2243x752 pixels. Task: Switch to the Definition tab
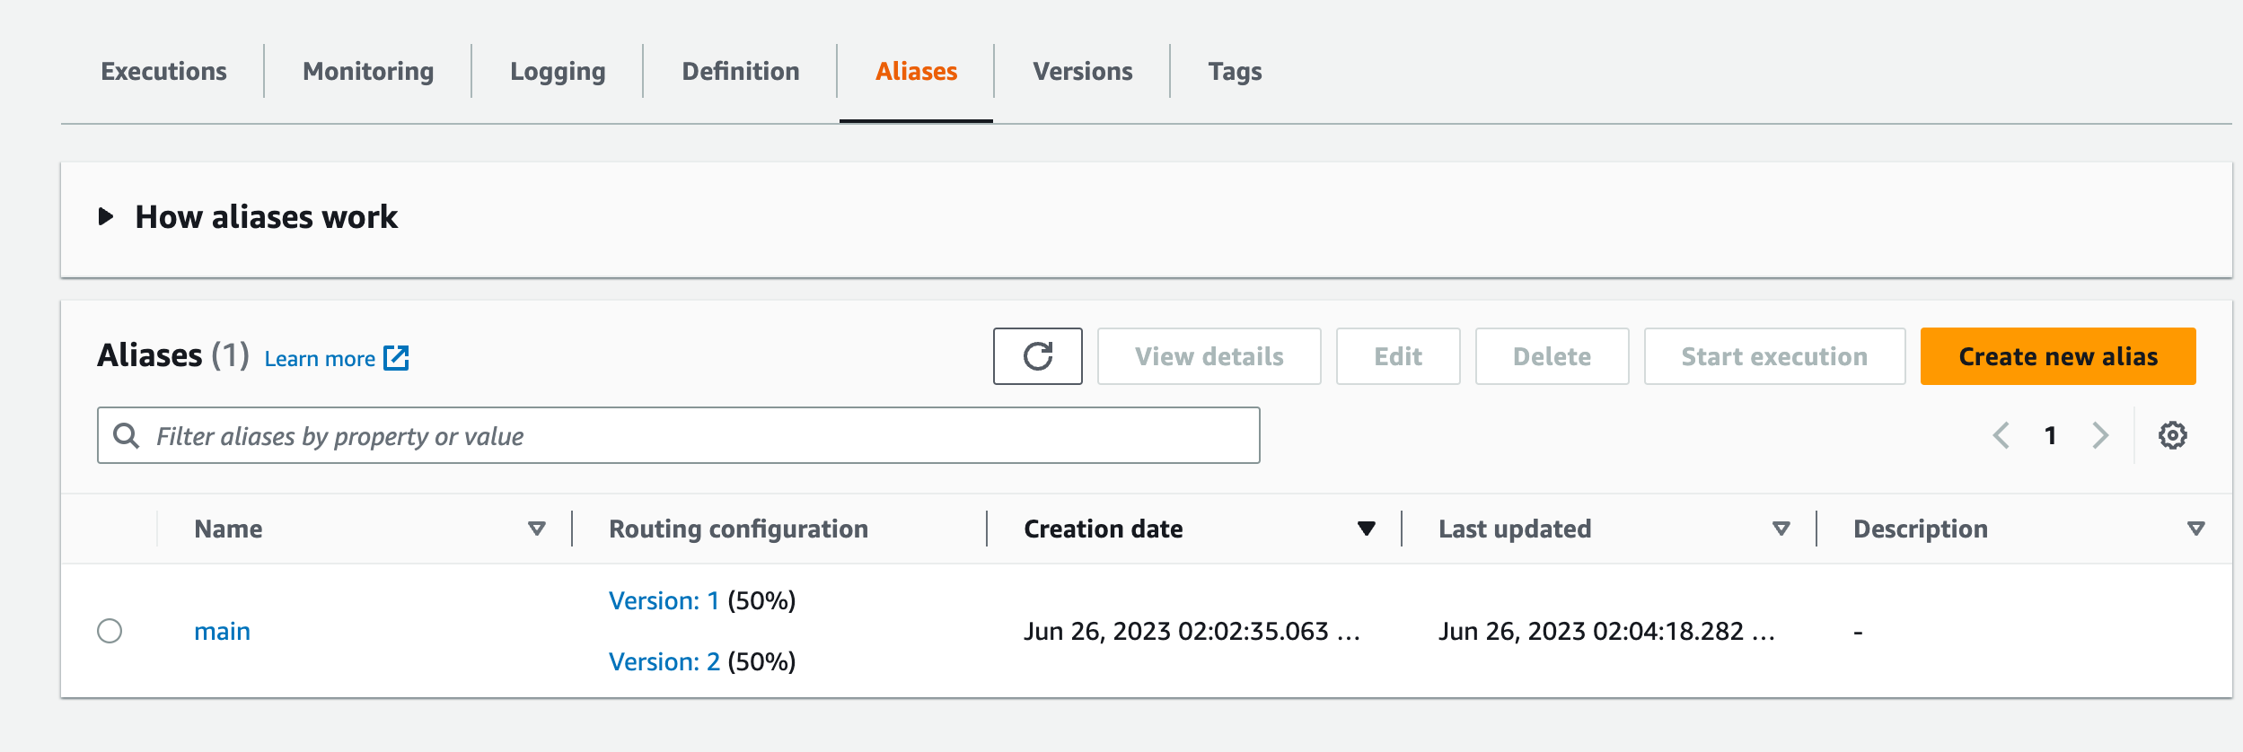[740, 72]
